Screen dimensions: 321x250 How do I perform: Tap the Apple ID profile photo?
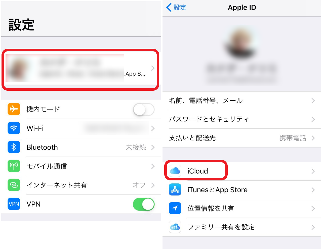click(242, 43)
